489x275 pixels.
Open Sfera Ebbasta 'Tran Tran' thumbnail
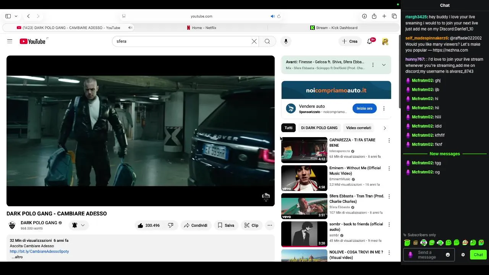point(304,206)
